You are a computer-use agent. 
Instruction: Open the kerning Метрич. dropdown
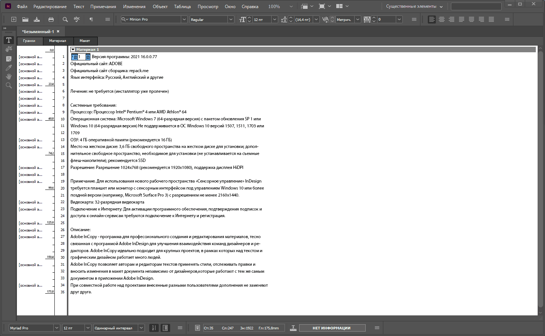click(358, 20)
